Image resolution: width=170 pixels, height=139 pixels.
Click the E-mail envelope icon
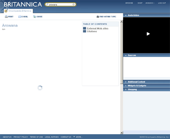[x=19, y=17]
